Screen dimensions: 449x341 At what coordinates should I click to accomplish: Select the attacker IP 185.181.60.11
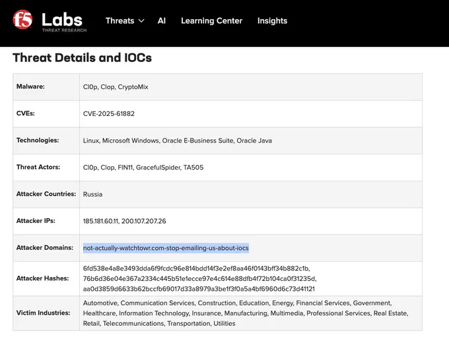point(100,221)
